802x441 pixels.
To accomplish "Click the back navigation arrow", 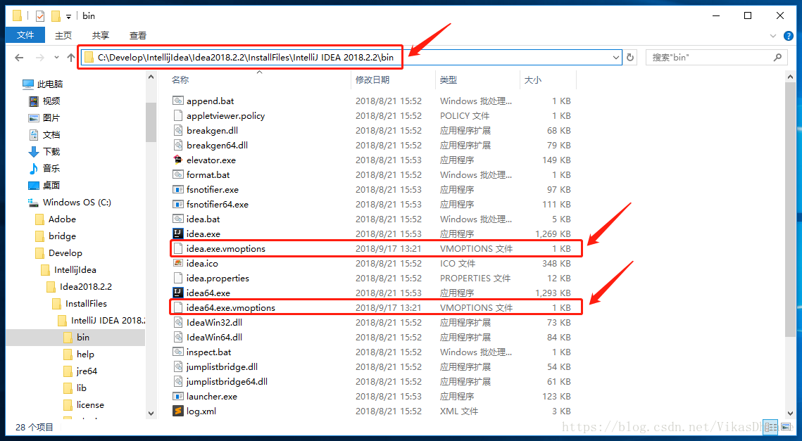I will [x=20, y=58].
